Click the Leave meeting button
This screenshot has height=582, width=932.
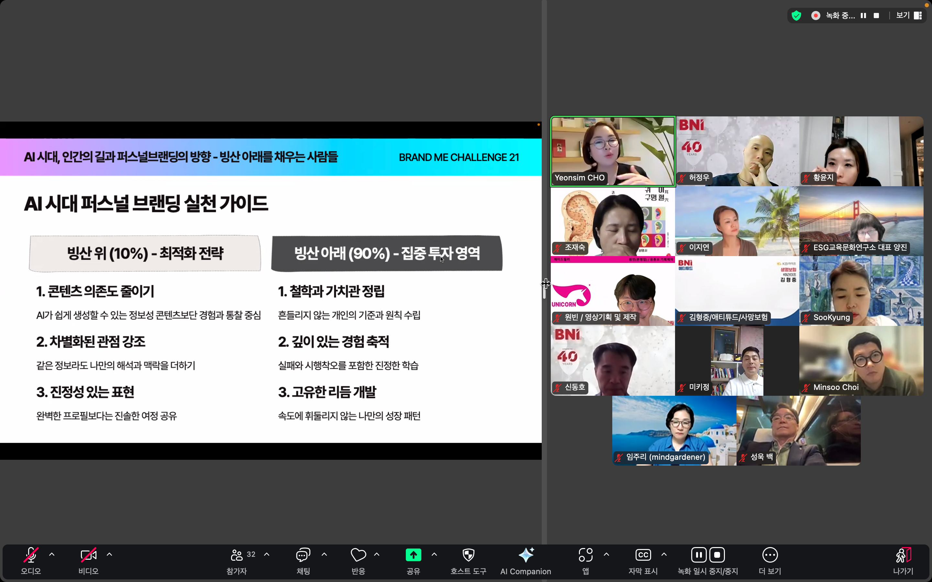tap(903, 555)
